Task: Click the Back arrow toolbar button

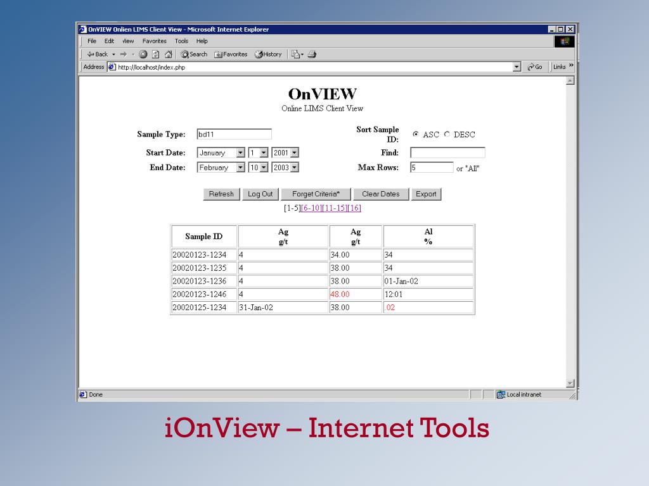Action: 97,54
